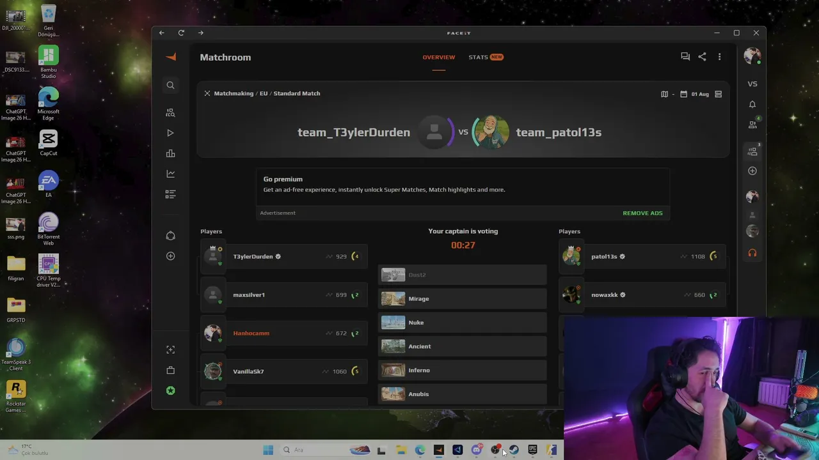819x460 pixels.
Task: Click the 01 Aug match date
Action: [x=700, y=94]
